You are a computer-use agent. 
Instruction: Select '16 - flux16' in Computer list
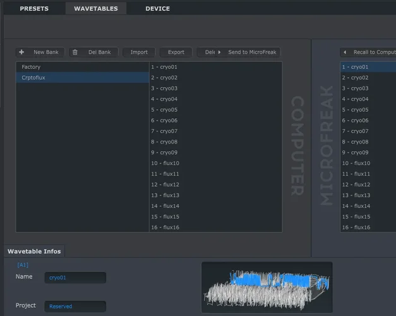click(215, 228)
